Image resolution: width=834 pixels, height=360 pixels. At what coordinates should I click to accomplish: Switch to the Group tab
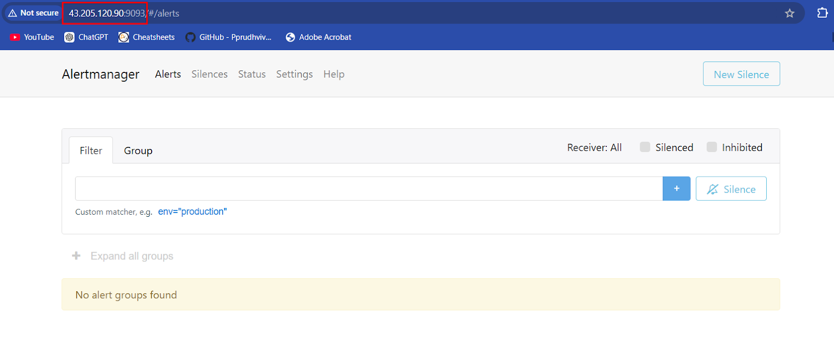click(x=138, y=151)
